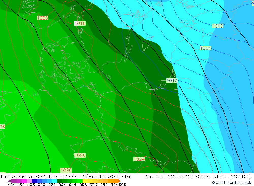This screenshot has width=254, height=186.
Task: Click the legend value 522
Action: point(52,184)
